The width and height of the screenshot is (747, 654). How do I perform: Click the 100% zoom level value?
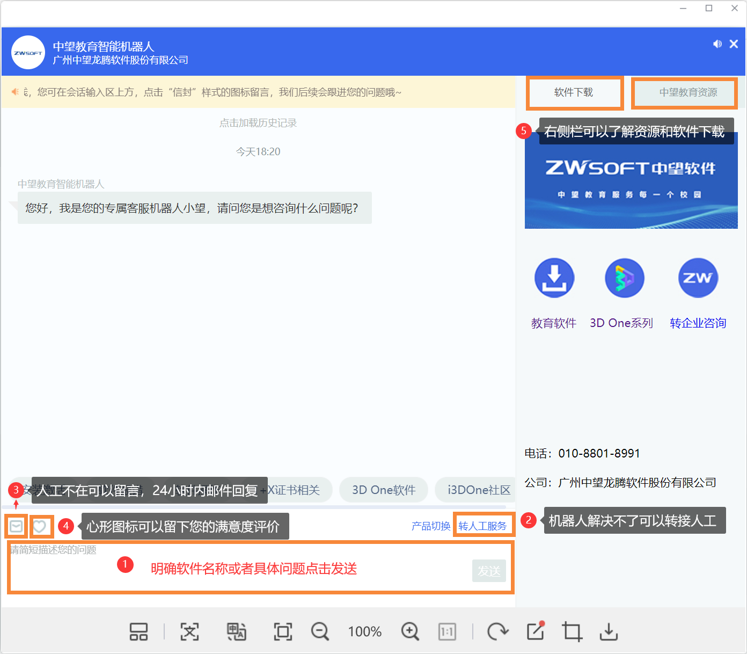click(x=365, y=632)
